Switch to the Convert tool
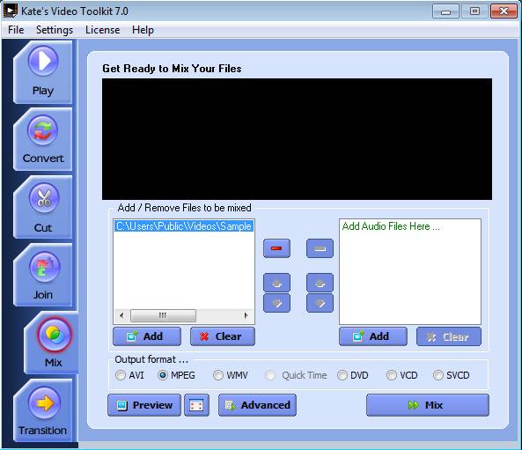Screen dimensions: 522x450 [42, 139]
